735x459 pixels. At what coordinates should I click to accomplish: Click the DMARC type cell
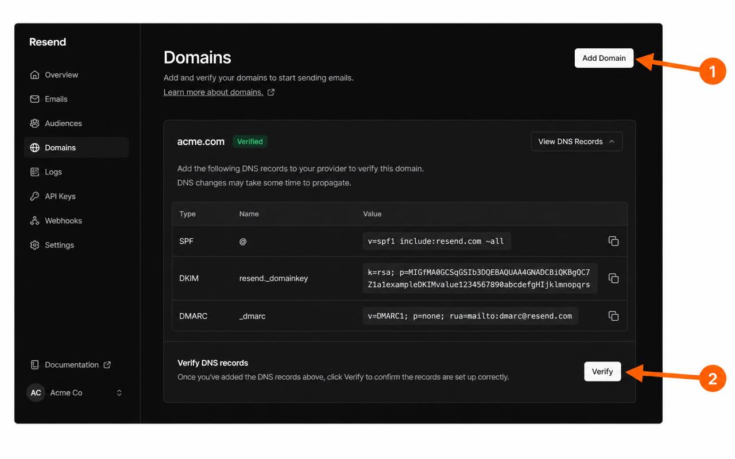click(194, 316)
